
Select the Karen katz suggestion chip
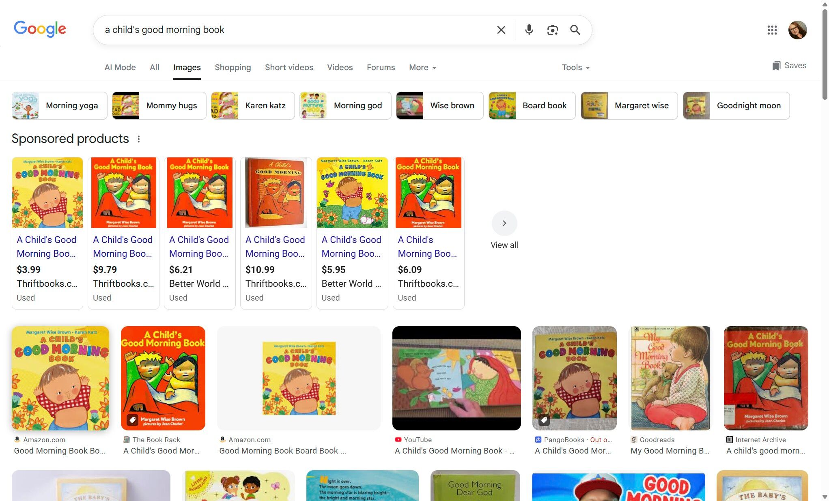[253, 105]
